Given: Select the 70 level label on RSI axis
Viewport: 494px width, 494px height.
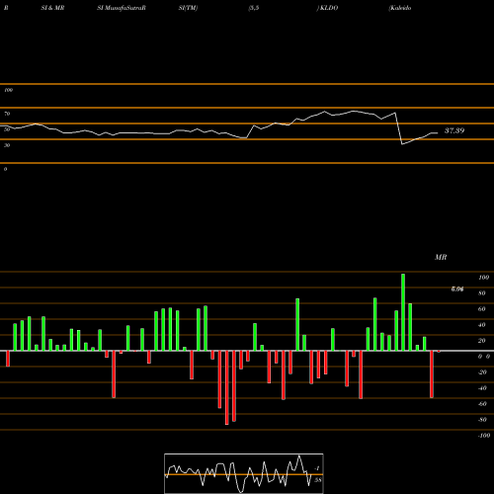Looking at the screenshot, I should pos(7,114).
